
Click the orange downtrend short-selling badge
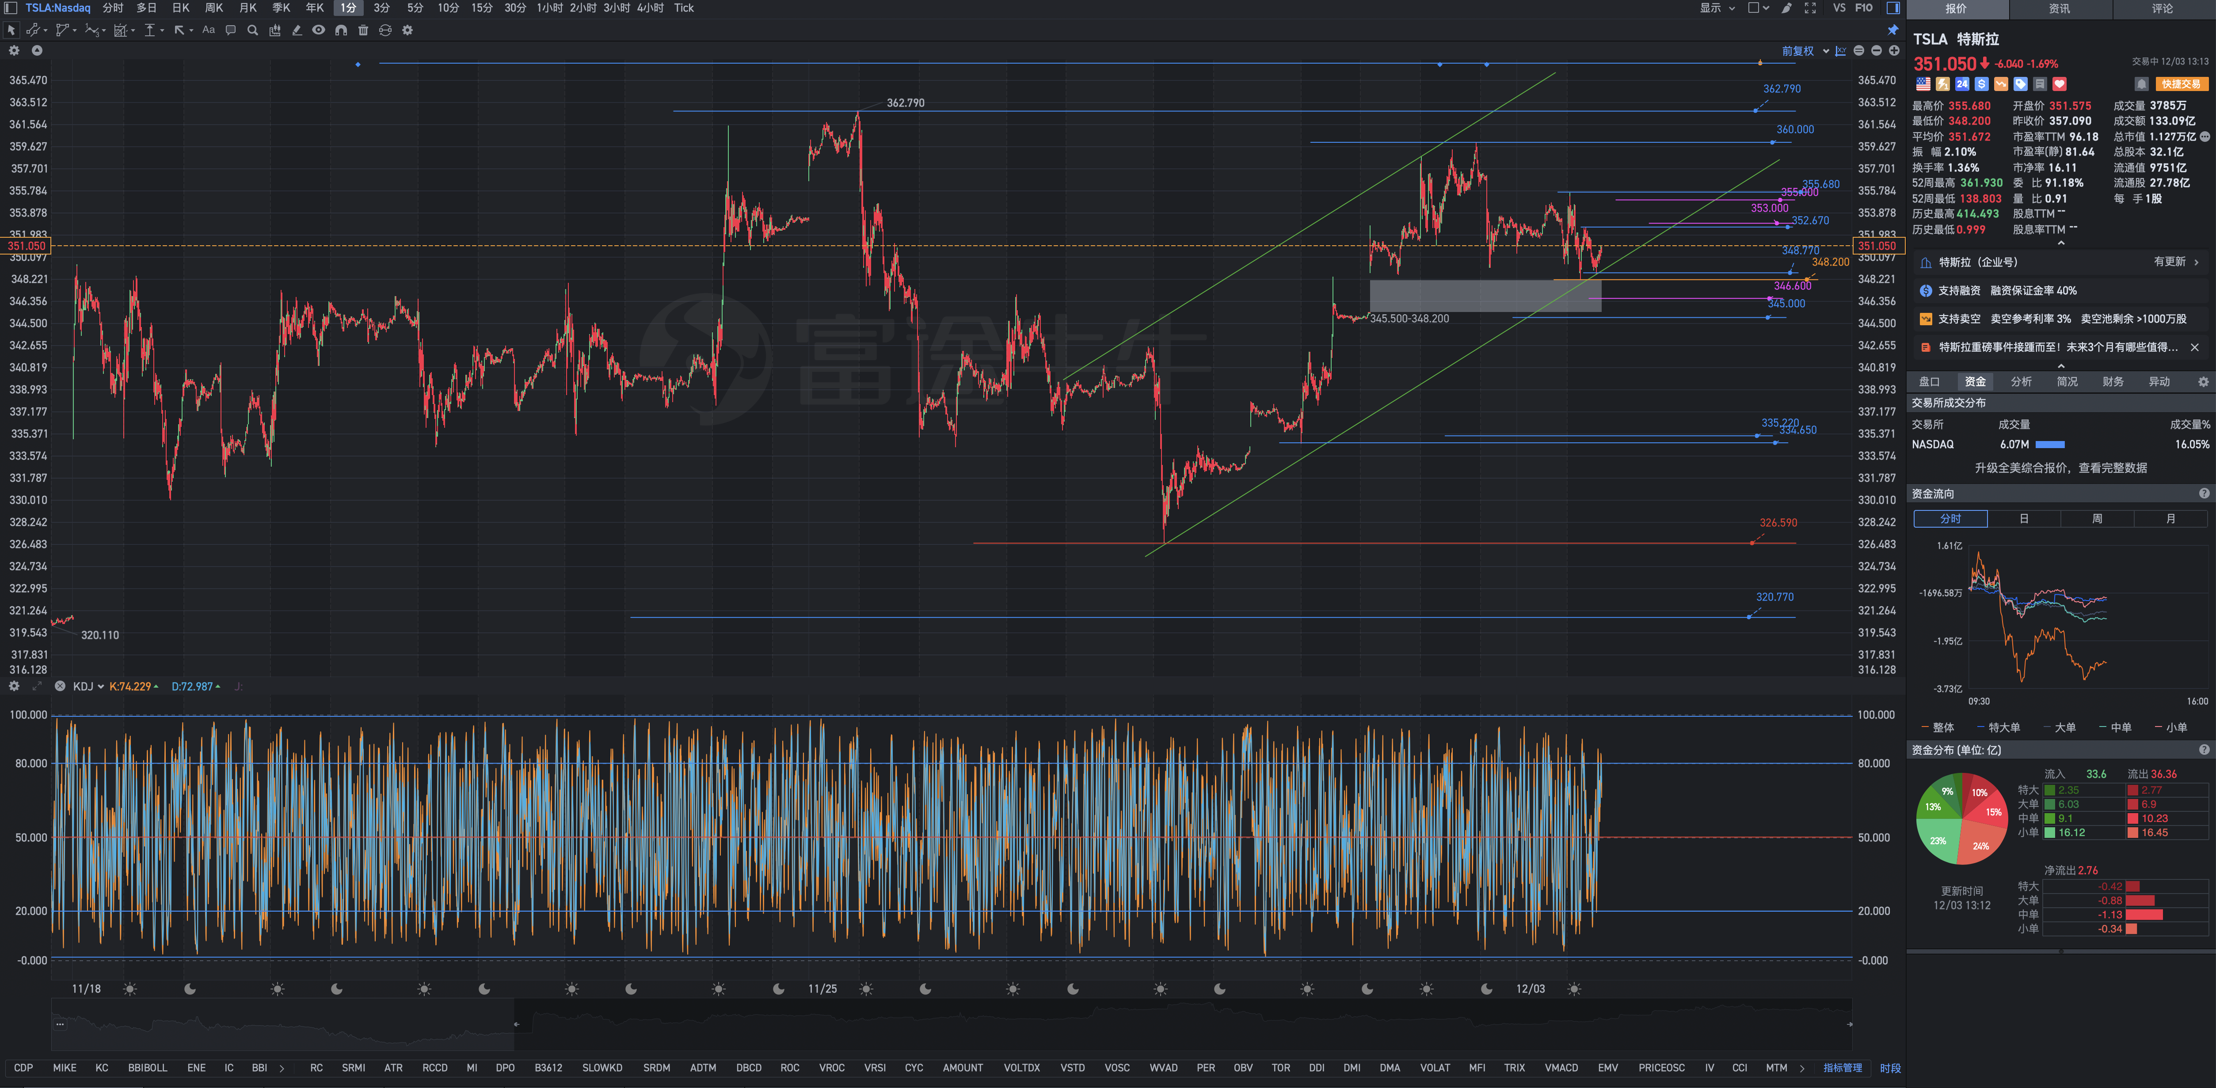(x=2001, y=84)
